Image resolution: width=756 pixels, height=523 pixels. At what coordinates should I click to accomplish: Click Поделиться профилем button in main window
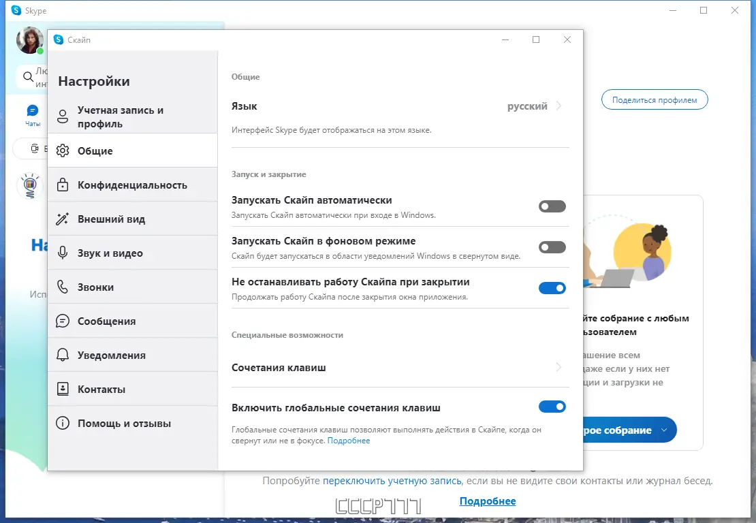pyautogui.click(x=655, y=100)
